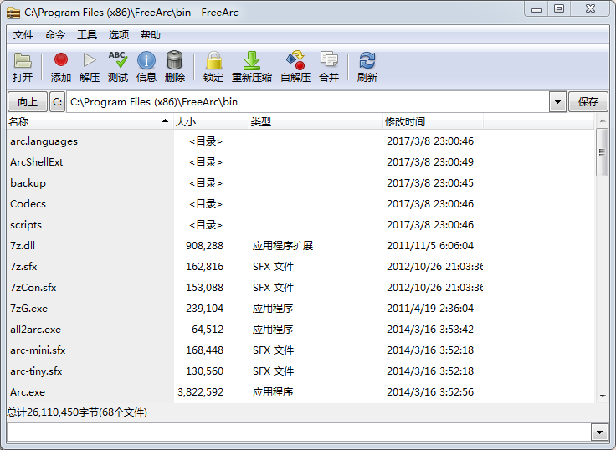Viewport: 616px width, 450px height.
Task: Sort by 名称 column header
Action: click(x=90, y=122)
